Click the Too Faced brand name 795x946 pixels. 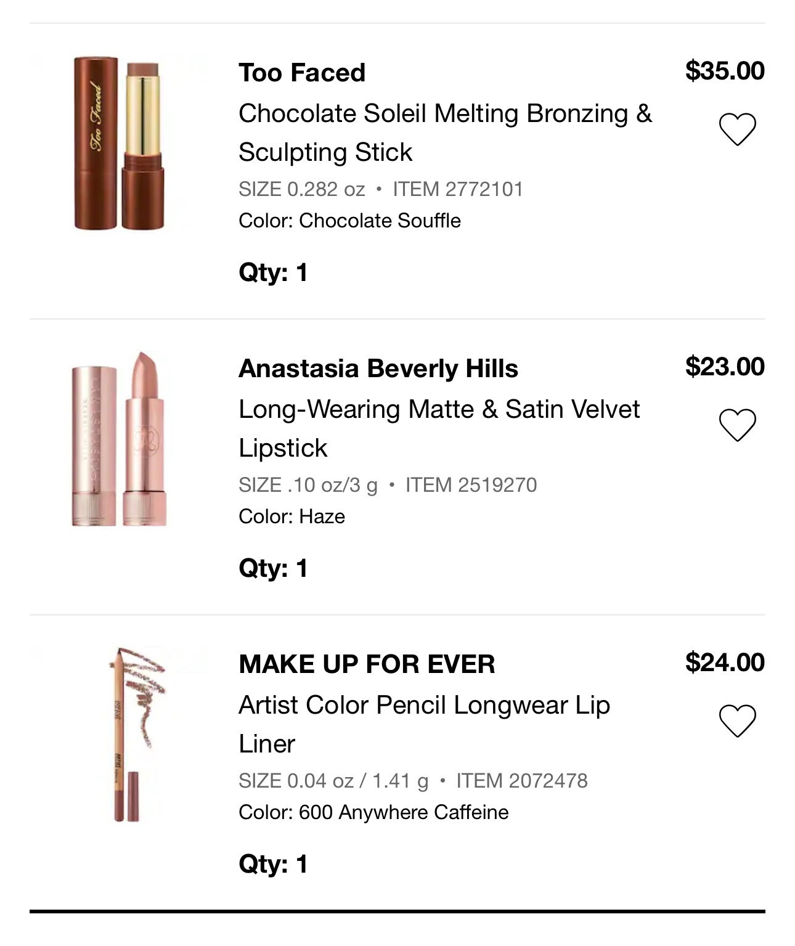tap(302, 72)
